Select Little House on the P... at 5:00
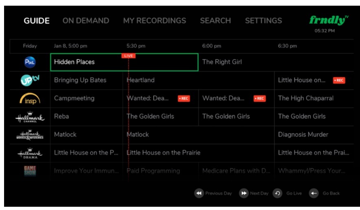Viewport: 360px width, 210px height. tap(86, 153)
